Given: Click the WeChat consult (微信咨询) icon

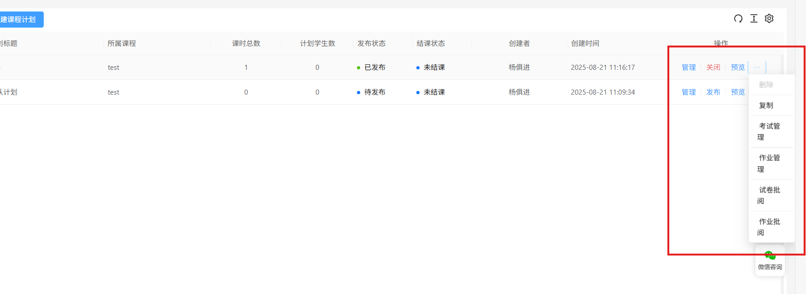Looking at the screenshot, I should tap(770, 260).
